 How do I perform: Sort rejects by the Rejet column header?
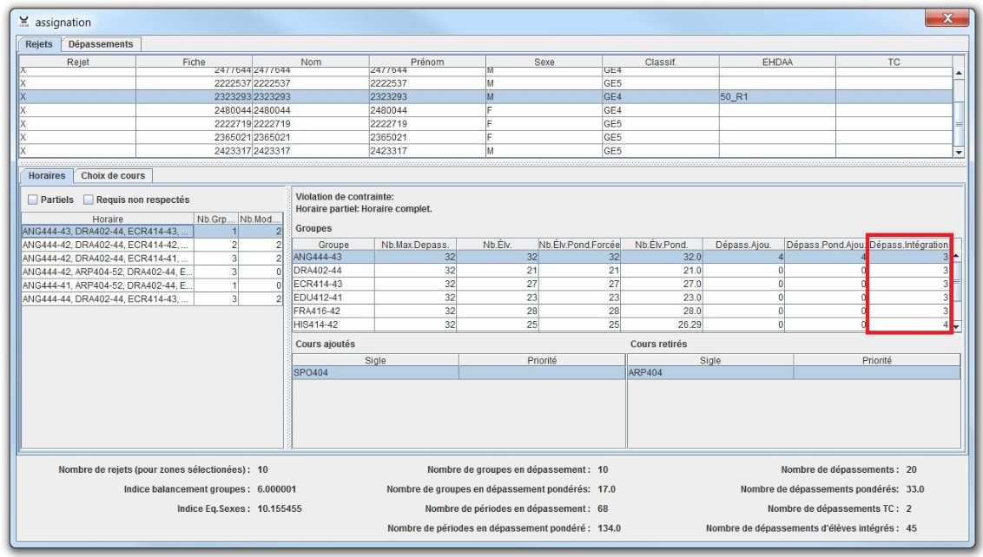click(78, 62)
